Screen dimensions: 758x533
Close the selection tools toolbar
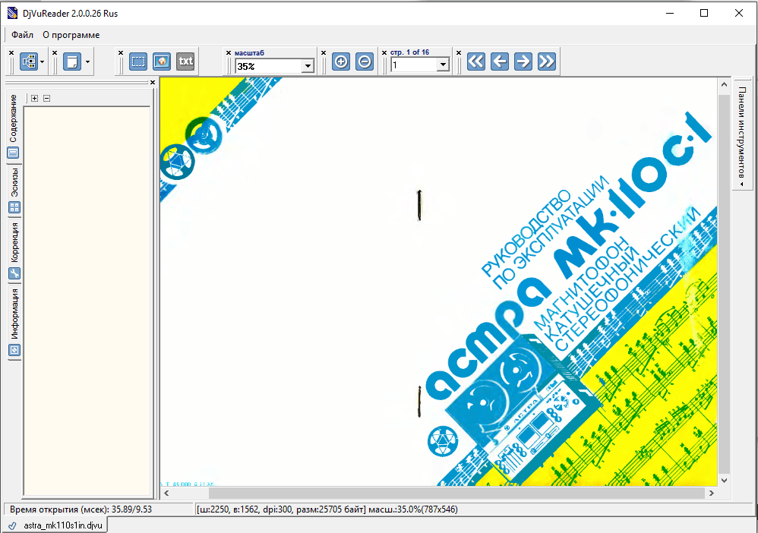[x=121, y=52]
